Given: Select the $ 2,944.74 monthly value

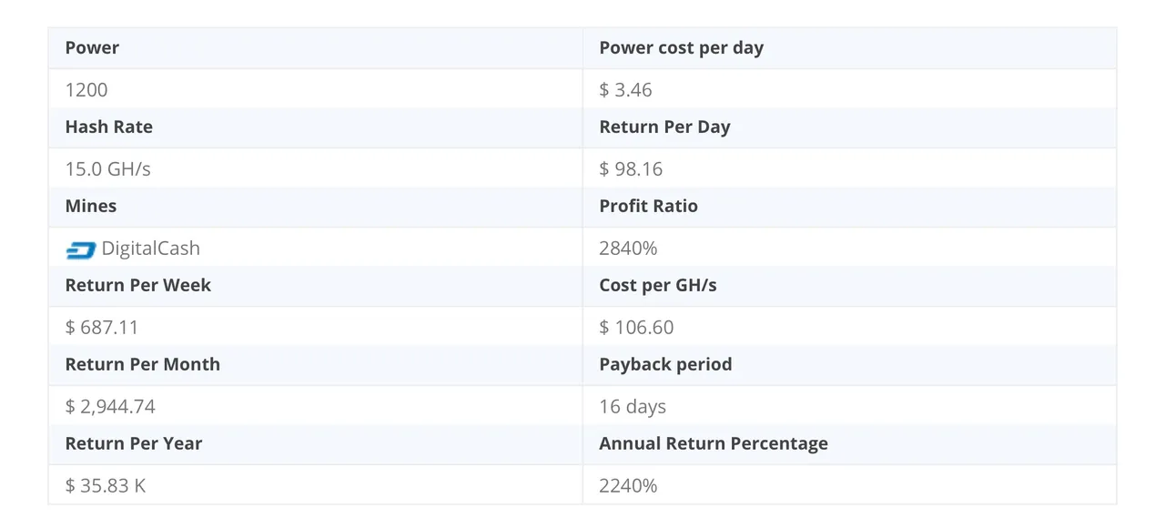Looking at the screenshot, I should [111, 407].
